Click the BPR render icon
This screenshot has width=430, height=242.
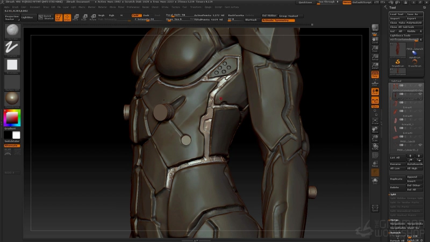pyautogui.click(x=375, y=29)
